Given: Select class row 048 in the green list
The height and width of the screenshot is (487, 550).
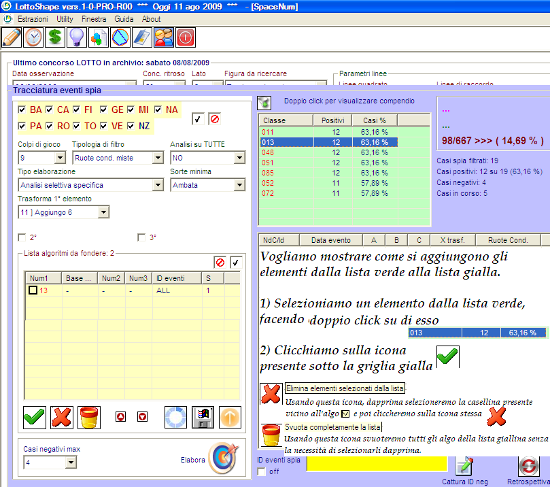Looking at the screenshot, I should (328, 152).
